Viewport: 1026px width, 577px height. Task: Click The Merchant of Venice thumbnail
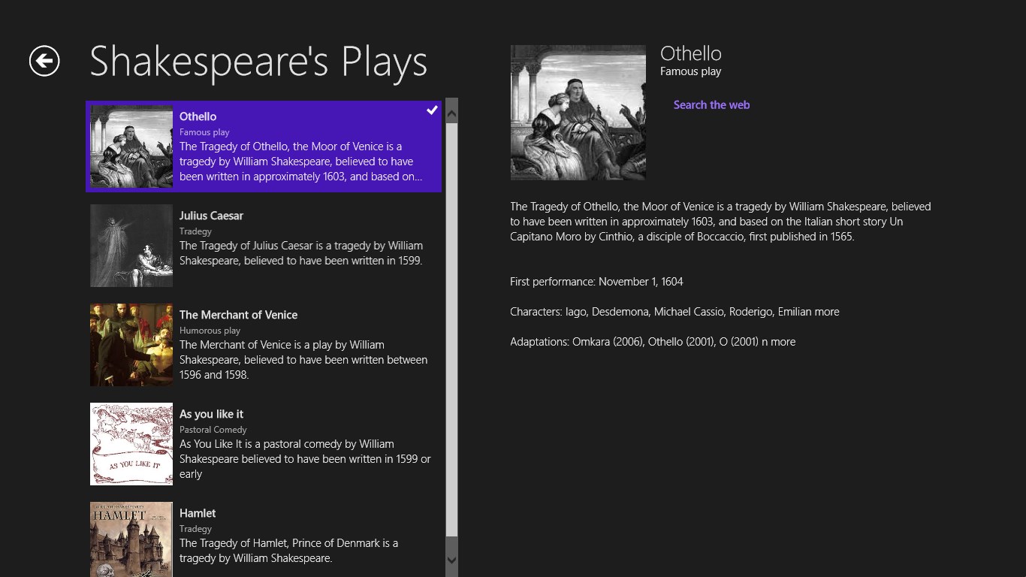(131, 345)
